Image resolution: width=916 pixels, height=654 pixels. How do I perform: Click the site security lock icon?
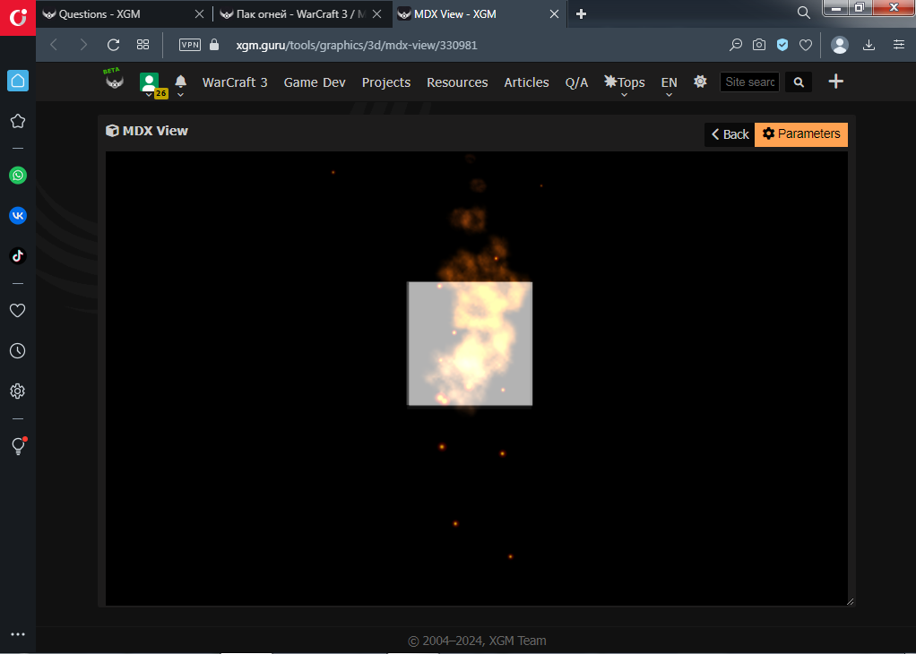(x=214, y=45)
